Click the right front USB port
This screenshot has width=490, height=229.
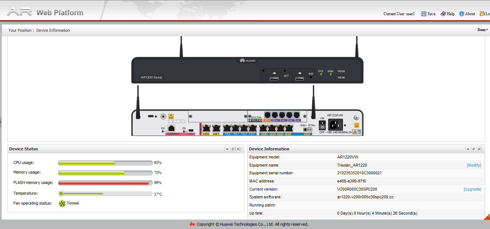300,79
